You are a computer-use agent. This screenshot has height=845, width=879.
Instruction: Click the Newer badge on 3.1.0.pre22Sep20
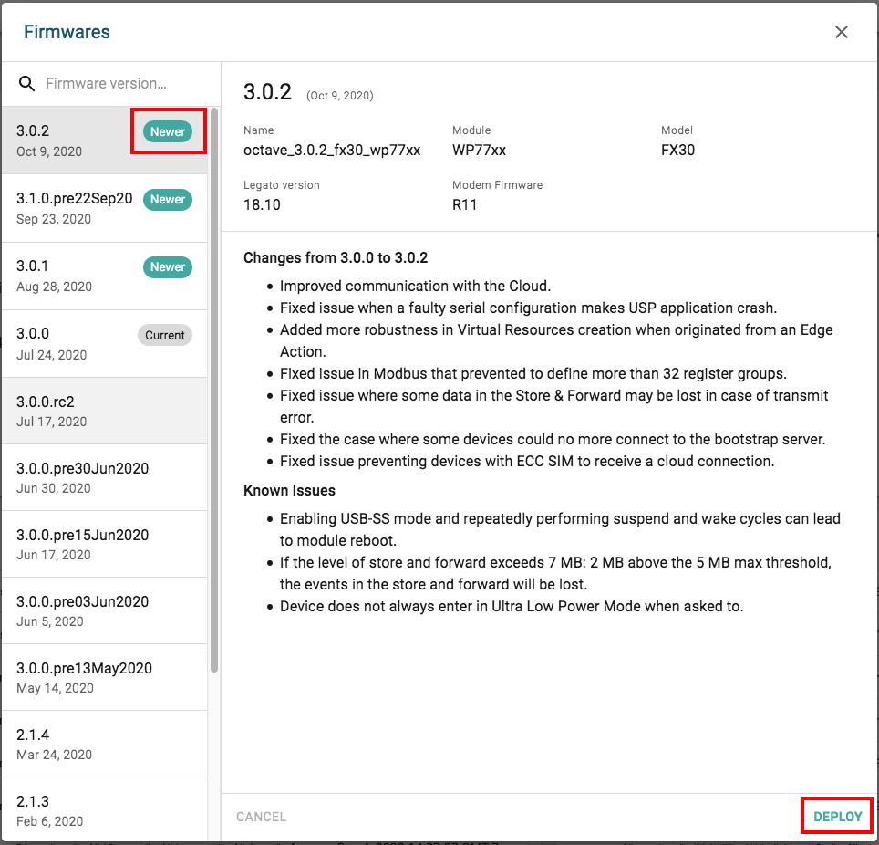(168, 199)
